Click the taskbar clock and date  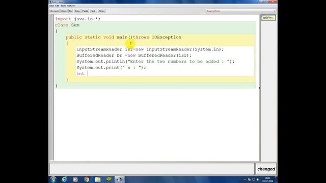tap(267, 179)
